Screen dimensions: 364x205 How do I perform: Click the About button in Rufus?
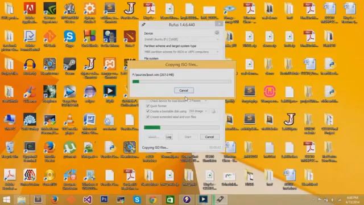[x=154, y=137]
